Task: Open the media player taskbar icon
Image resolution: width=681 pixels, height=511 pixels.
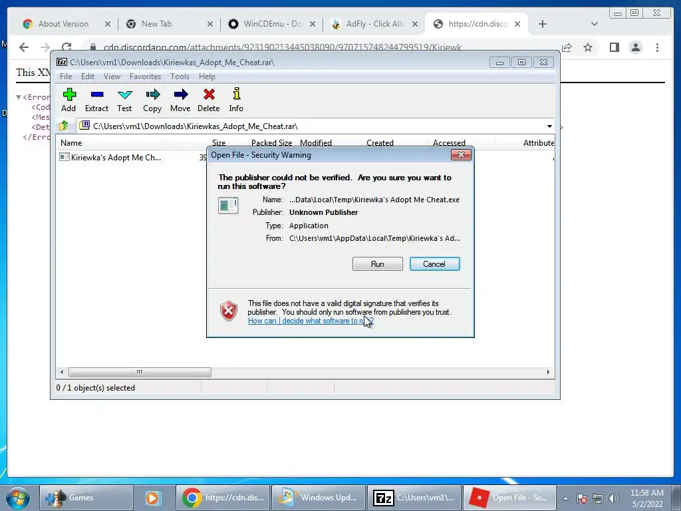Action: (153, 498)
